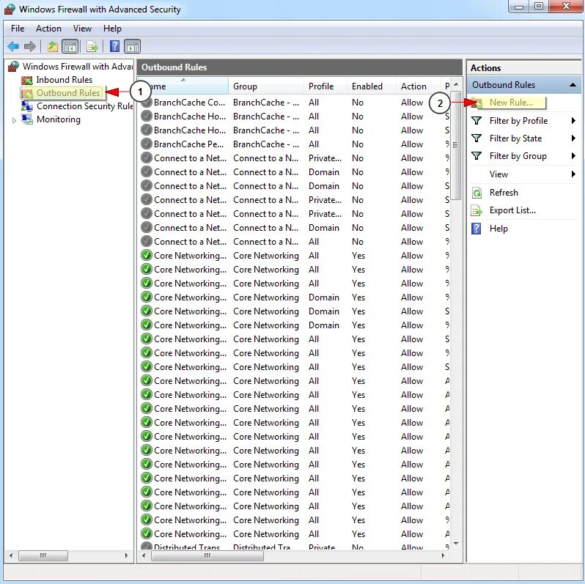Click New Rule... in Actions pane
Image resolution: width=585 pixels, height=584 pixels.
[x=511, y=103]
